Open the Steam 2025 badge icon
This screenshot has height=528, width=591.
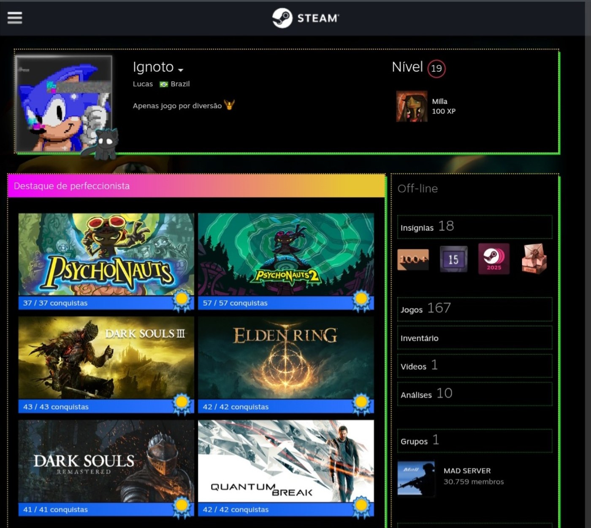click(x=493, y=259)
